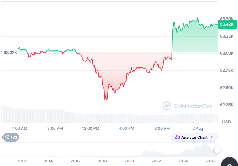The image size is (238, 166).
Task: Click the 2 Aug date axis label
Action: (x=198, y=128)
